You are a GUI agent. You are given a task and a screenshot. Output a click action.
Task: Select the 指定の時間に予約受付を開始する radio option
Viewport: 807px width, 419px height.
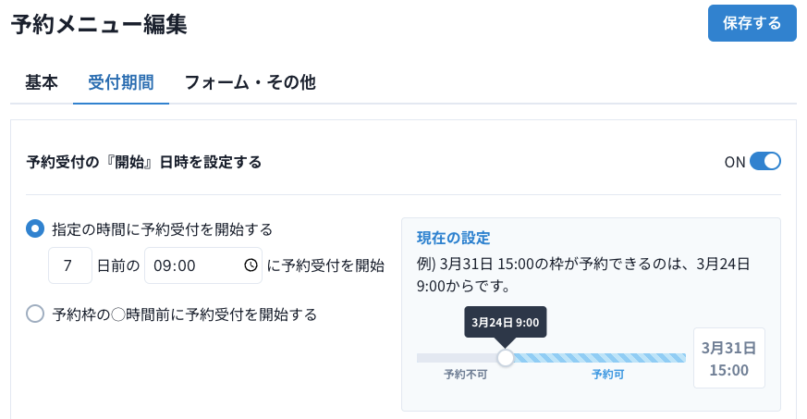tap(35, 228)
